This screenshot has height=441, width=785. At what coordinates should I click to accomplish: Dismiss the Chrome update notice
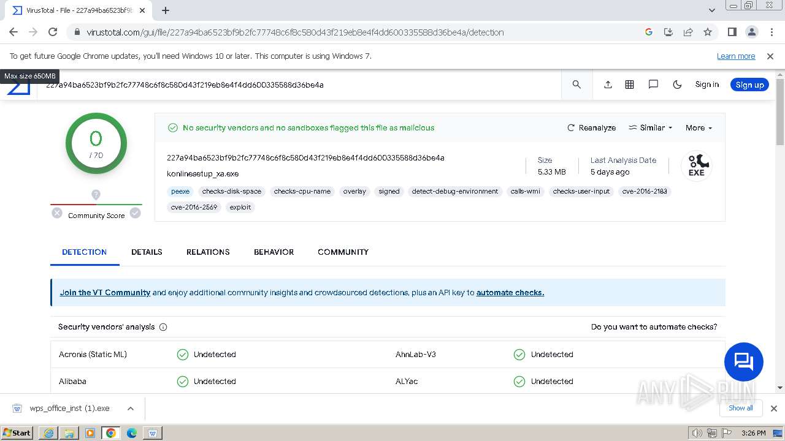(770, 56)
